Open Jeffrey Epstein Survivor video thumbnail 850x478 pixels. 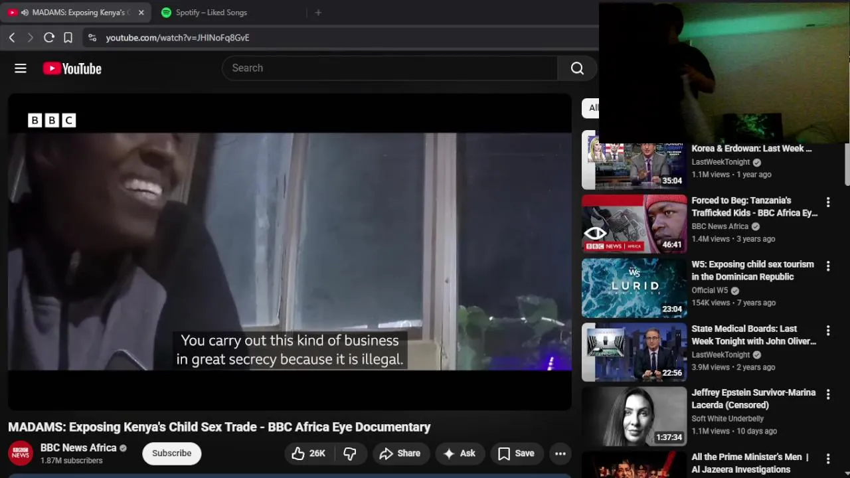(x=634, y=416)
